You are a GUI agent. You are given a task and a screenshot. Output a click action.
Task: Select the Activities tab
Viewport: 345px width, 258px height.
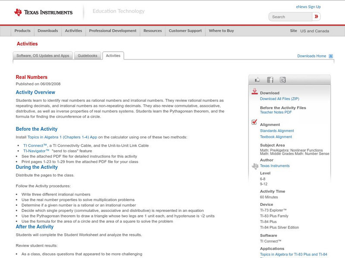(113, 56)
